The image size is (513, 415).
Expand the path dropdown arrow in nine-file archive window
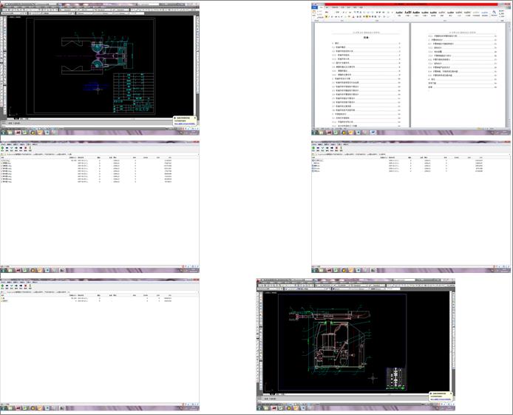(x=197, y=154)
